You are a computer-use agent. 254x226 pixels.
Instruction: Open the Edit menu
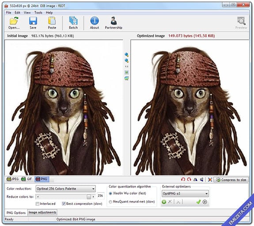[x=17, y=13]
